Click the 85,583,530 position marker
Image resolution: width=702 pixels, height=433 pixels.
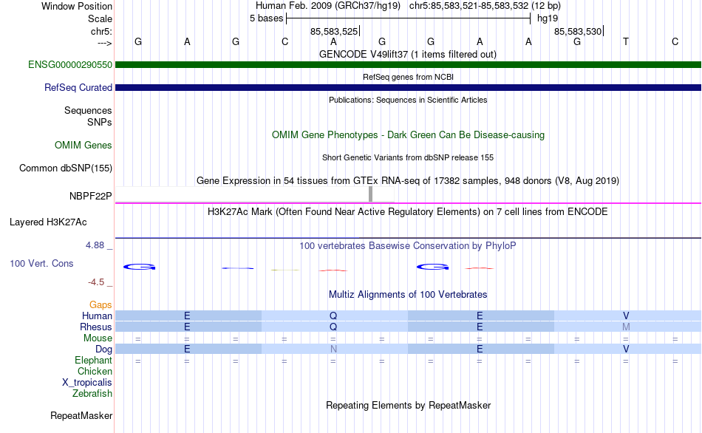[579, 31]
